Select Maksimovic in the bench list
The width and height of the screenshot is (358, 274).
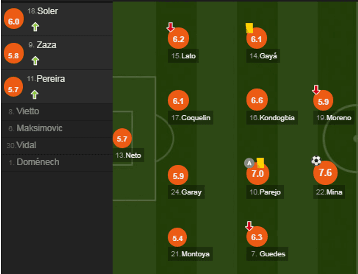pos(39,128)
